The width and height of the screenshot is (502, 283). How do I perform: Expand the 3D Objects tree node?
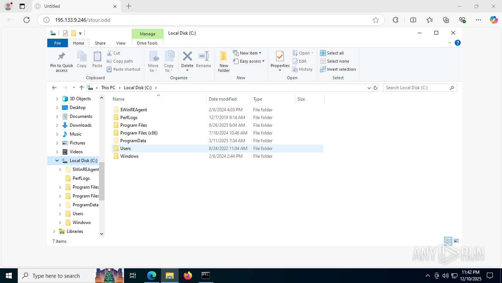click(57, 99)
